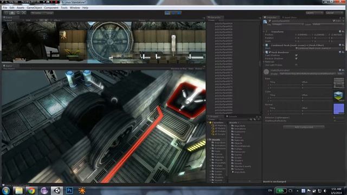Open the AngryBots scene asset
The image size is (347, 195).
click(x=238, y=172)
